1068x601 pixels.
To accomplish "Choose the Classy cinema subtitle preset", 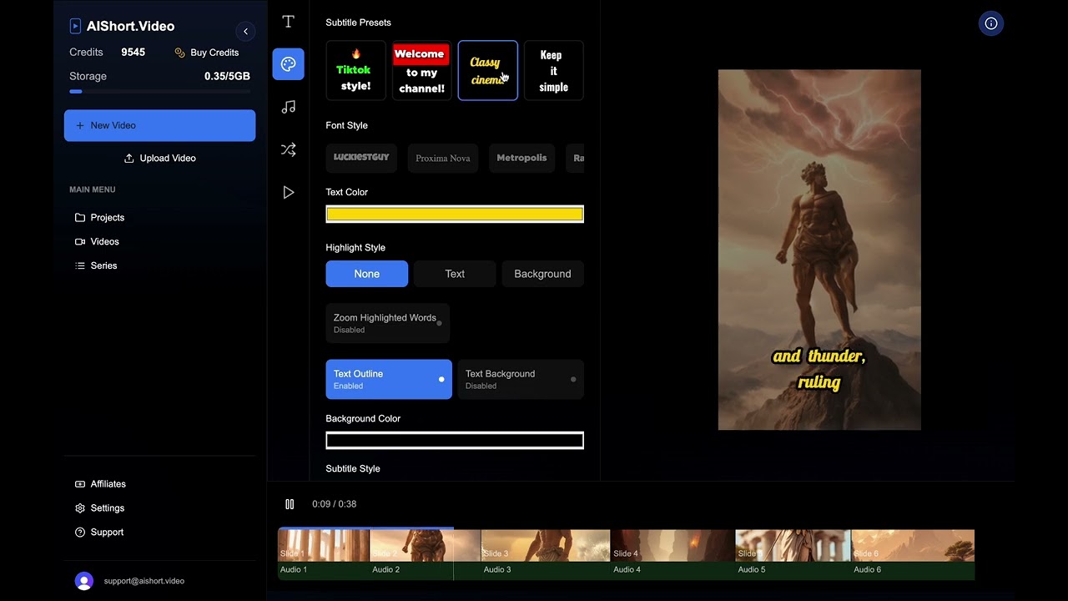I will tap(488, 70).
